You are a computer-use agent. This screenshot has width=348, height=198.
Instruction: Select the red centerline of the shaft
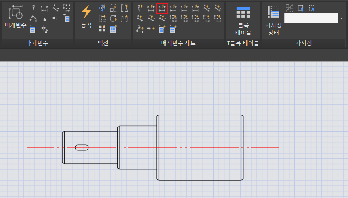(153, 148)
